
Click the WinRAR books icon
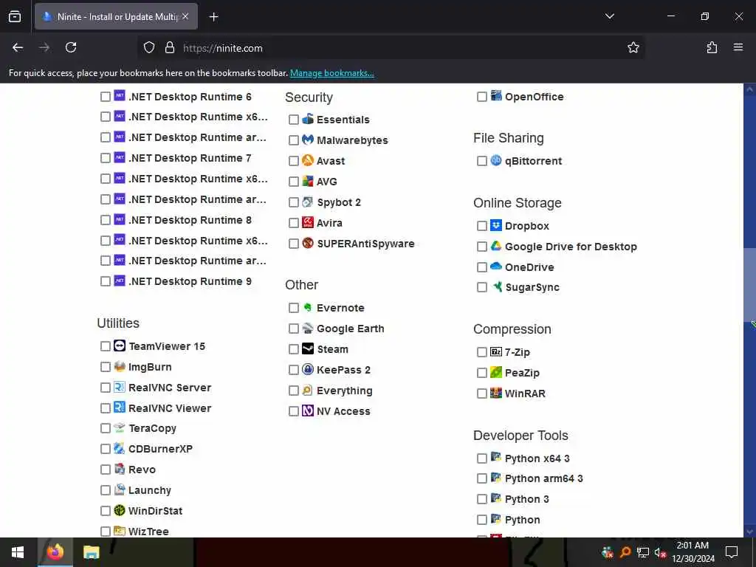[496, 393]
